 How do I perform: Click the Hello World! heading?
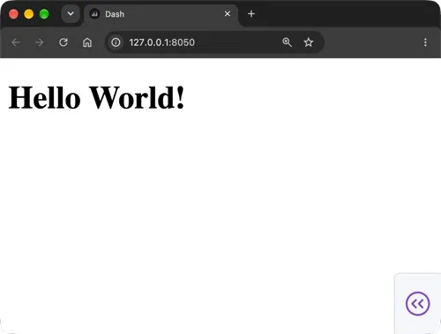click(x=96, y=97)
